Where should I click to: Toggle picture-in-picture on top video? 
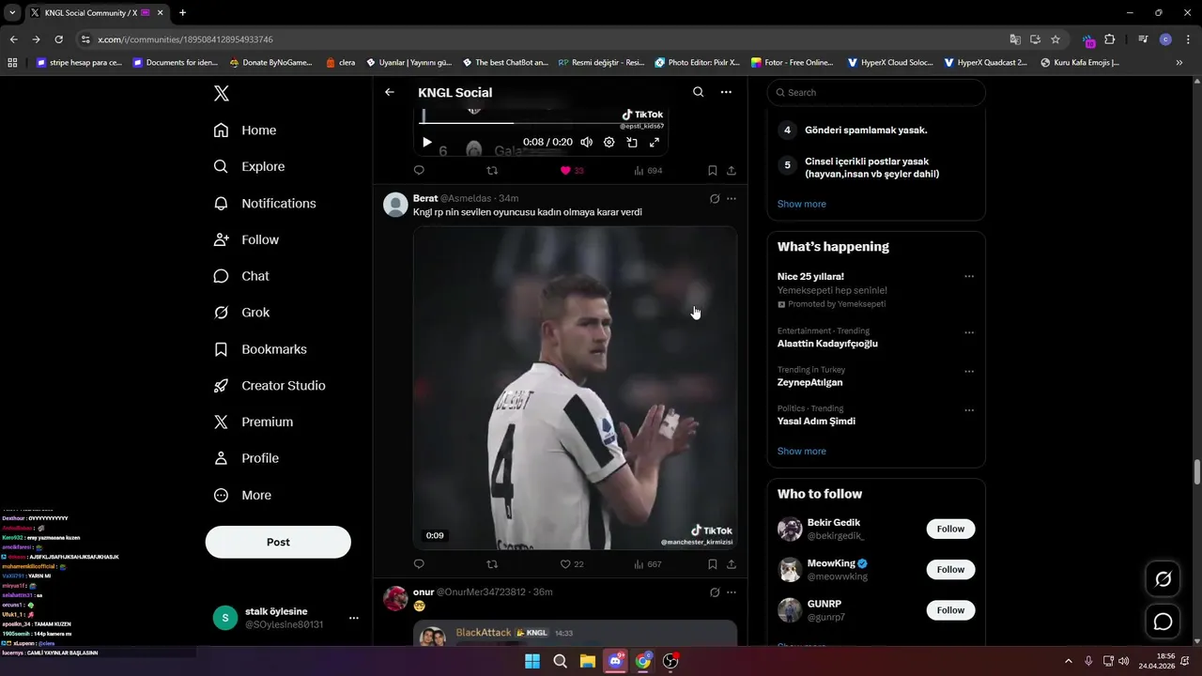632,142
